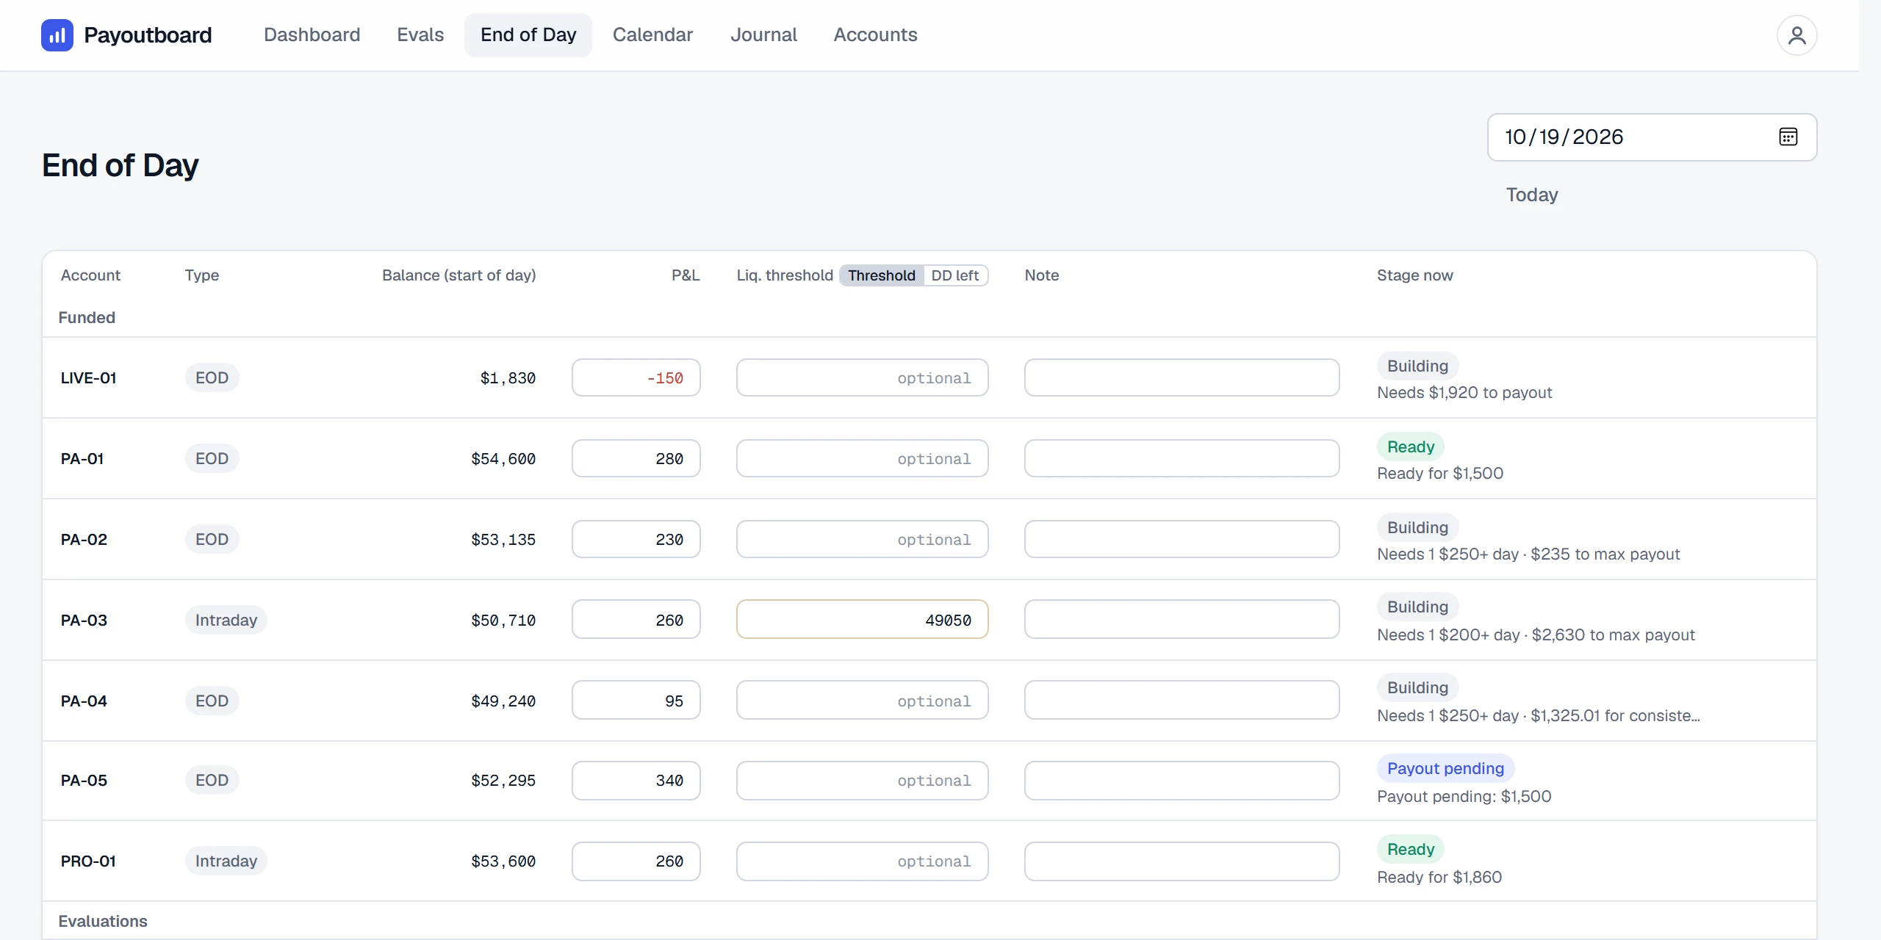Focus LIVE-01 liquidation threshold field
This screenshot has width=1881, height=940.
(x=863, y=377)
